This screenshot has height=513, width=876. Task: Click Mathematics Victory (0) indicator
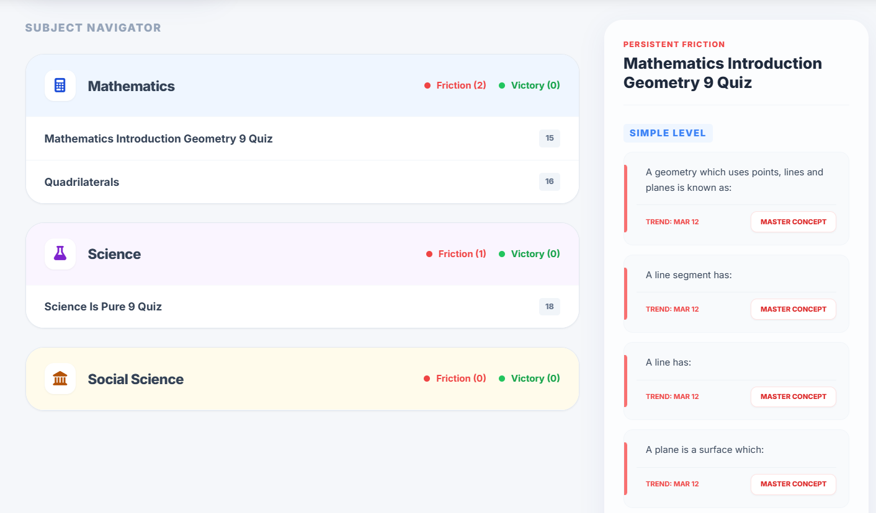tap(529, 85)
